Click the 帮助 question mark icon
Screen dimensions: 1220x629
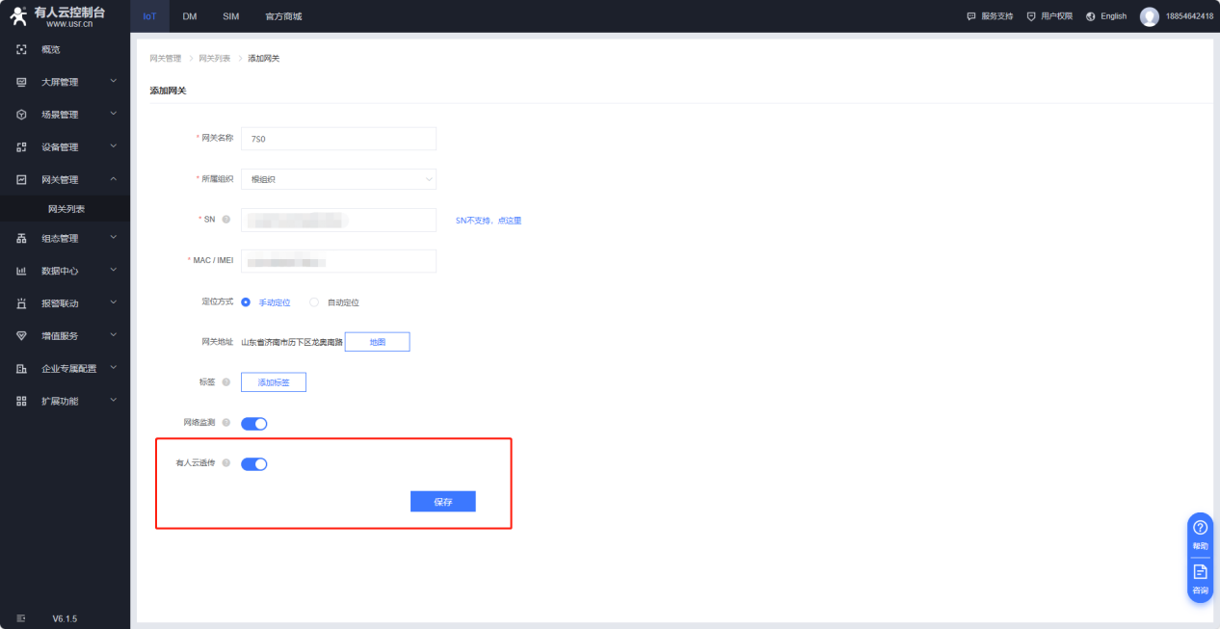pyautogui.click(x=1201, y=527)
